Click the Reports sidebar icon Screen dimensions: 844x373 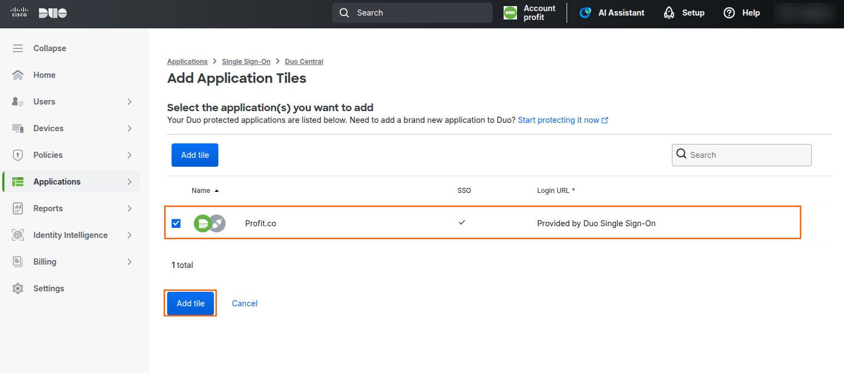click(18, 208)
